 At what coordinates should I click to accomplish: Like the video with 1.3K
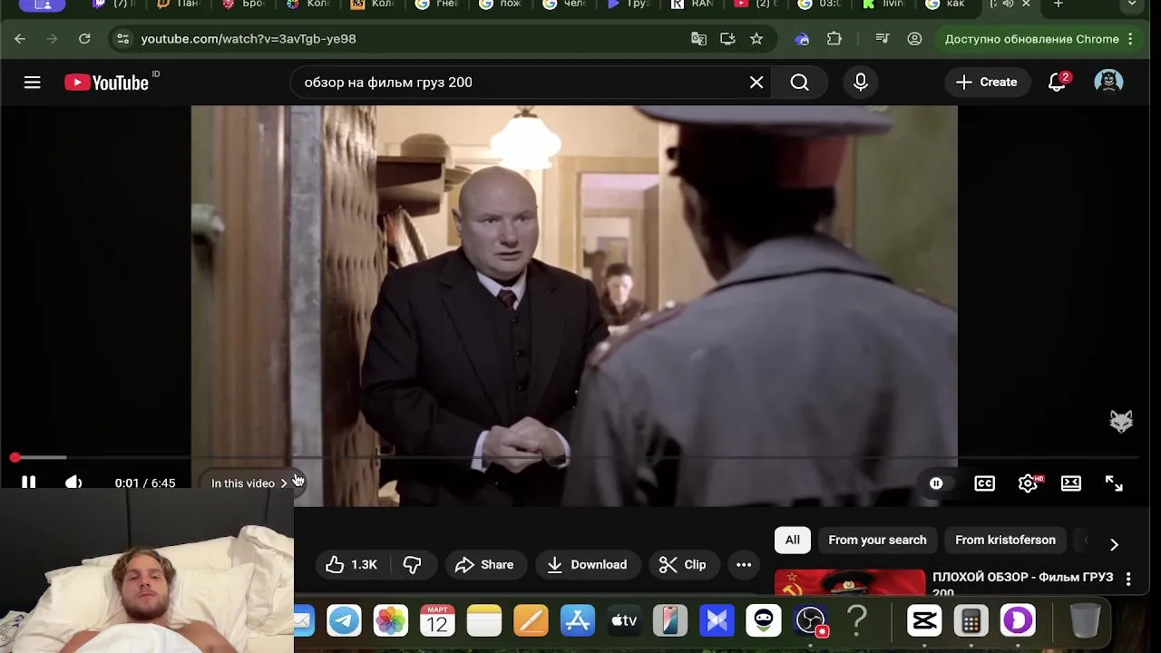coord(352,564)
